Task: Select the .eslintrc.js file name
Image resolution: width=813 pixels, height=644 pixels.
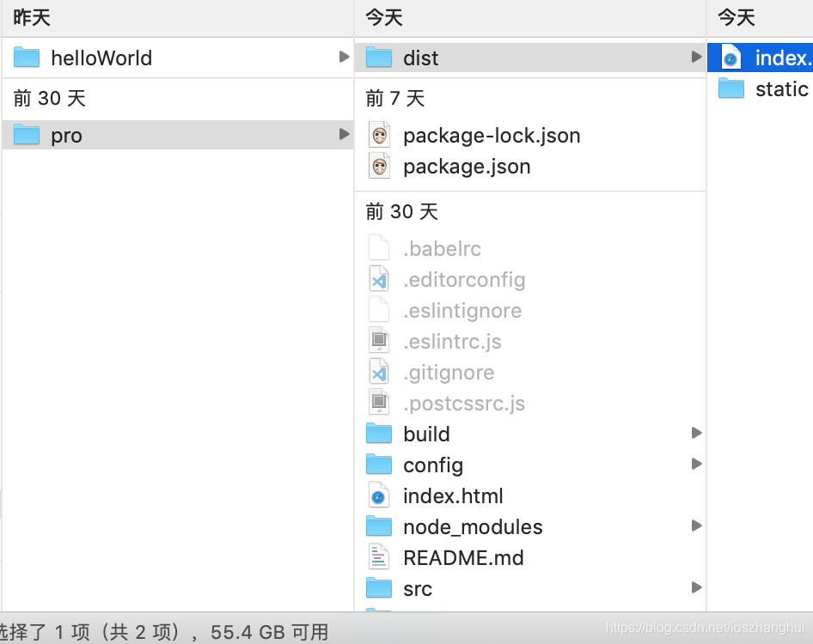Action: tap(452, 342)
